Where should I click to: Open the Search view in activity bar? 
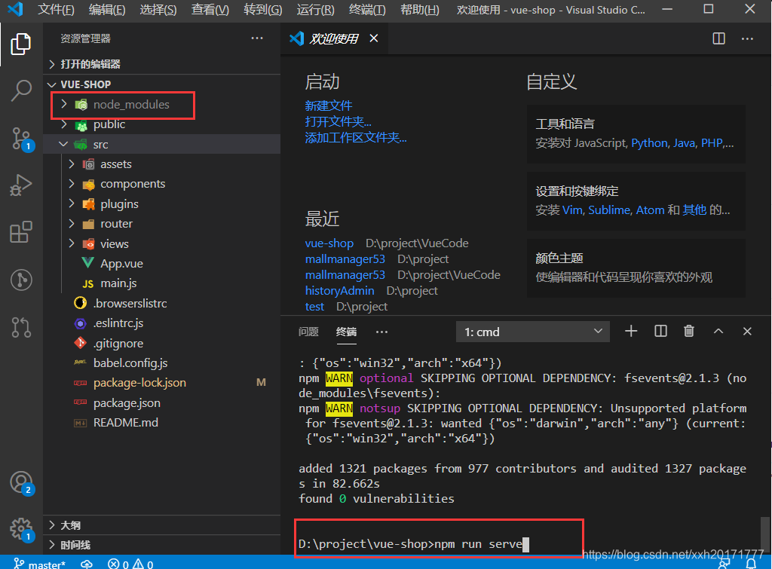click(x=20, y=90)
